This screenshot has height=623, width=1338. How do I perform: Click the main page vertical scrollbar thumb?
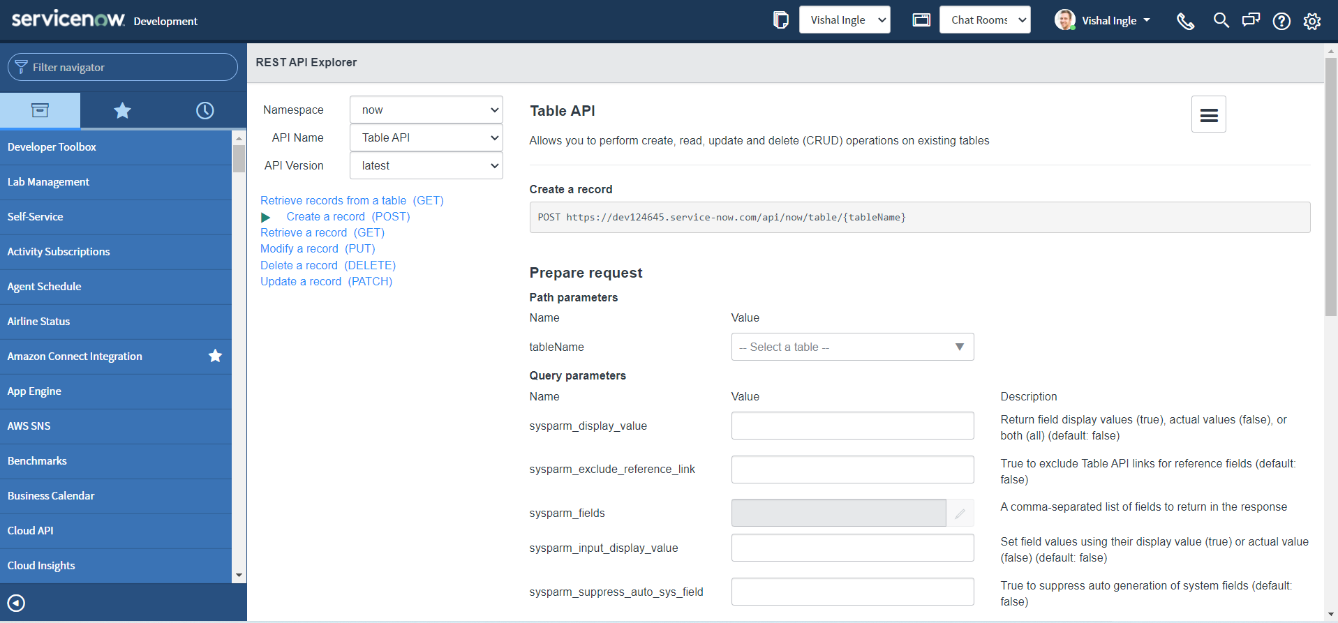[x=1331, y=187]
